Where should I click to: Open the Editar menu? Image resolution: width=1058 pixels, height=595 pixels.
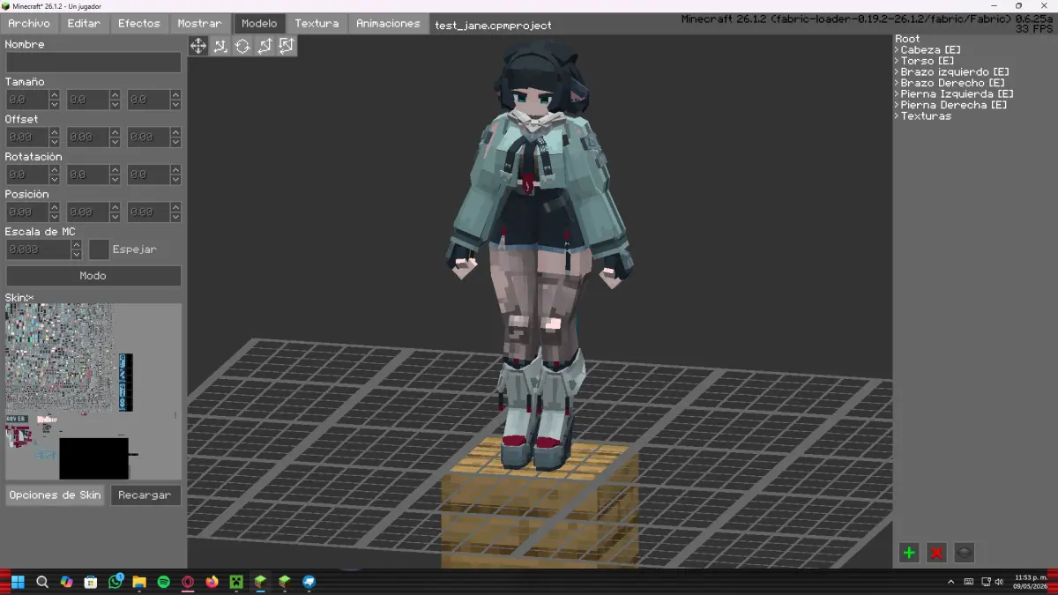[84, 24]
